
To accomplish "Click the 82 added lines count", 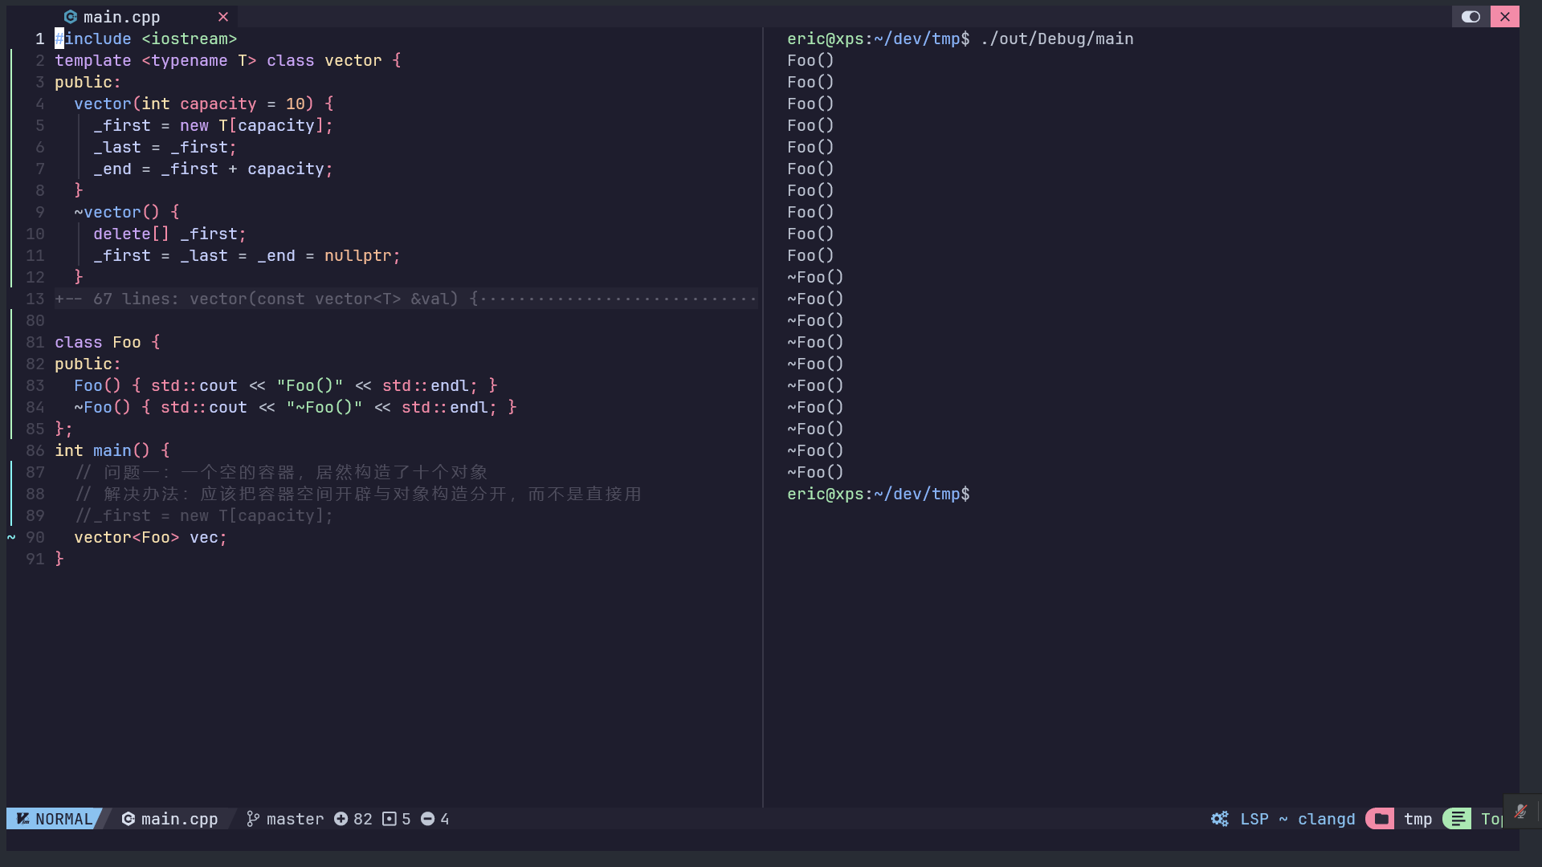I will (362, 819).
